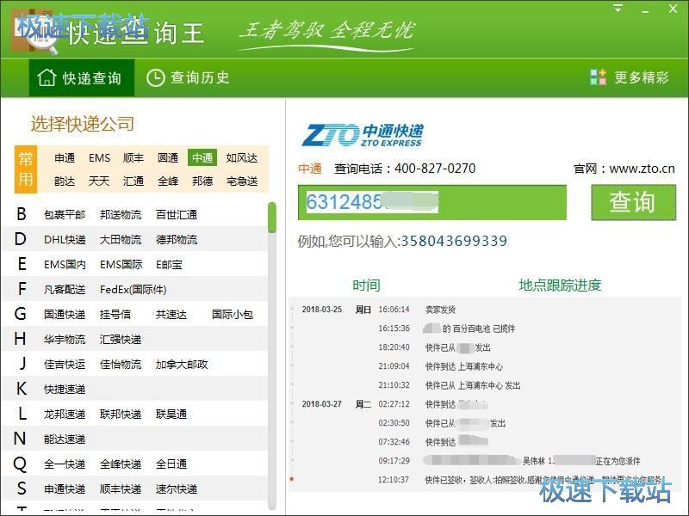Viewport: 689px width, 516px height.
Task: Select 圆通 from the common courier list
Action: point(168,157)
